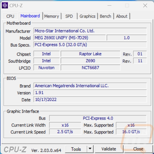This screenshot has width=154, height=154.
Task: Open the Memory tab
Action: pos(52,16)
